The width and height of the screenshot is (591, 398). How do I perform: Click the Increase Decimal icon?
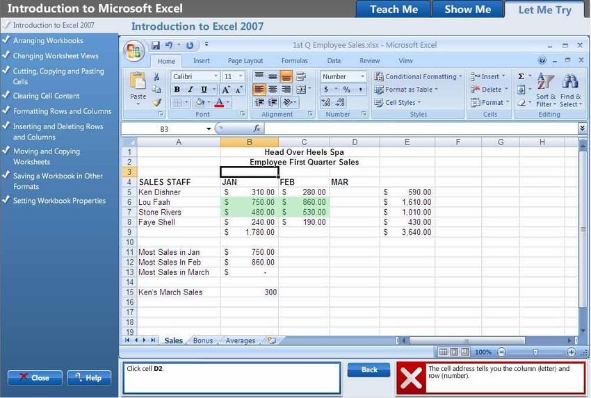coord(326,102)
